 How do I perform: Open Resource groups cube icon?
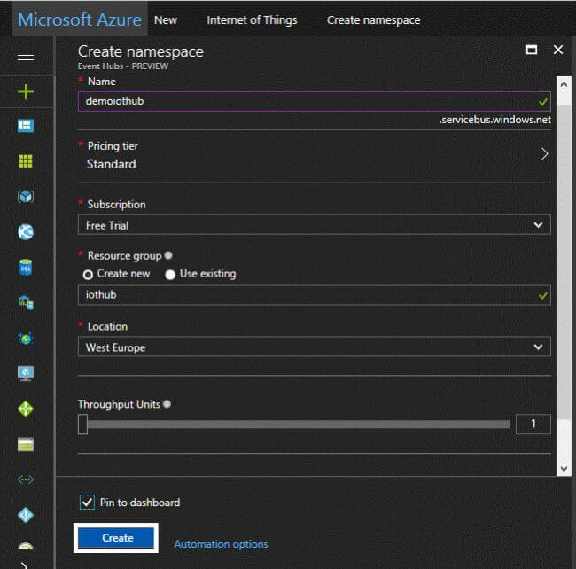(26, 197)
